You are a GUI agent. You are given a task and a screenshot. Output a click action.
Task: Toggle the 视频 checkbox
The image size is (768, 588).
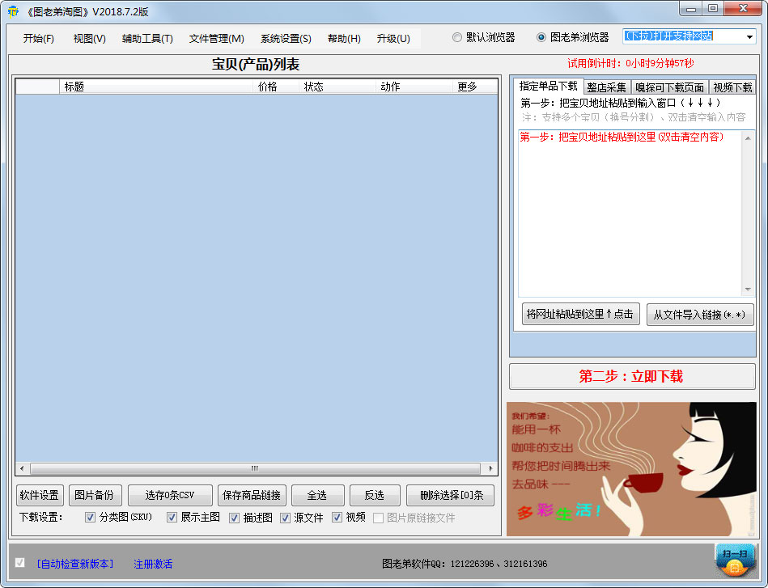[x=337, y=518]
